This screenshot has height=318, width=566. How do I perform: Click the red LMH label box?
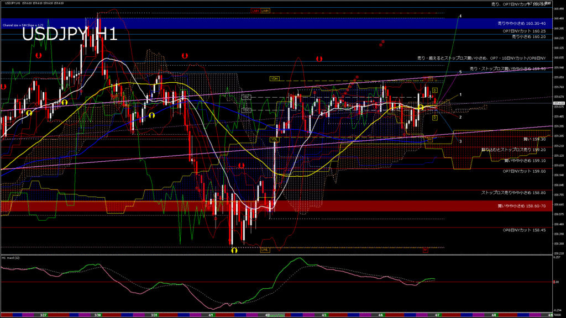point(255,10)
